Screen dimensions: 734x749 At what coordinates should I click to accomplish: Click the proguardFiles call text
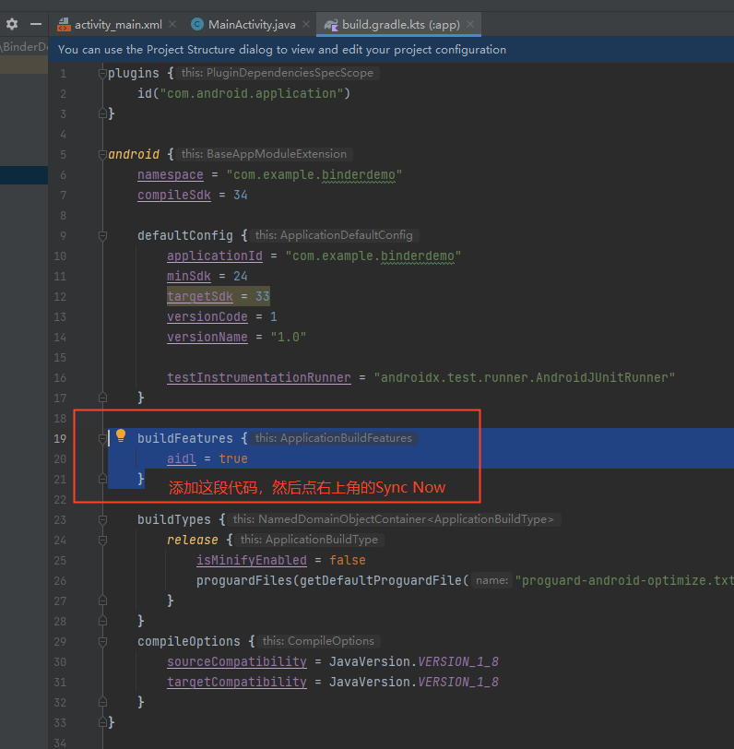pyautogui.click(x=244, y=580)
